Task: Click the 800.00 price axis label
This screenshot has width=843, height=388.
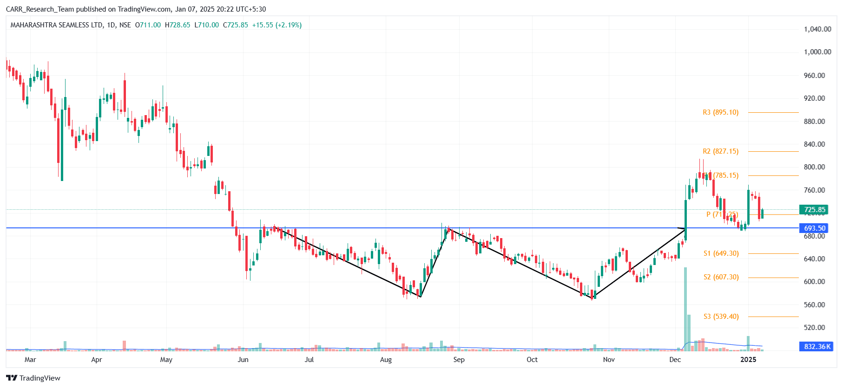Action: point(814,167)
